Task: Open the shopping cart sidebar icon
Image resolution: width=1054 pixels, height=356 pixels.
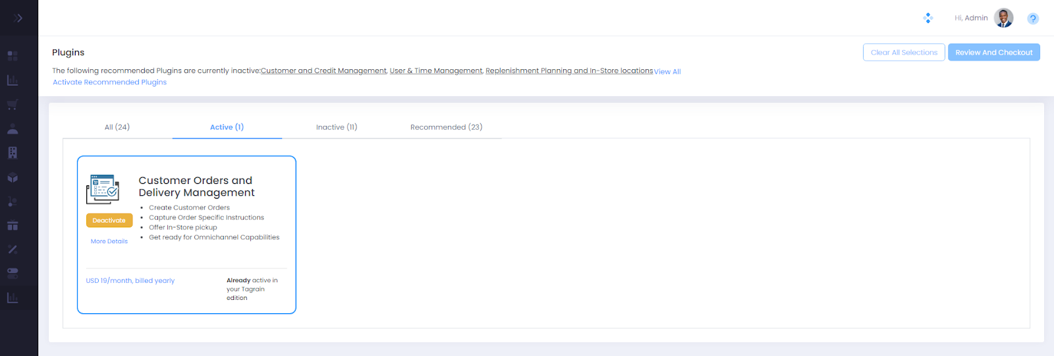Action: point(13,104)
